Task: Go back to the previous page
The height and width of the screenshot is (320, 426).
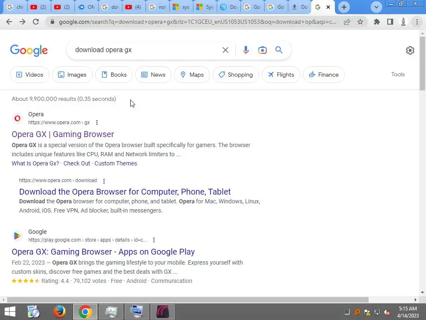Action: click(x=9, y=22)
